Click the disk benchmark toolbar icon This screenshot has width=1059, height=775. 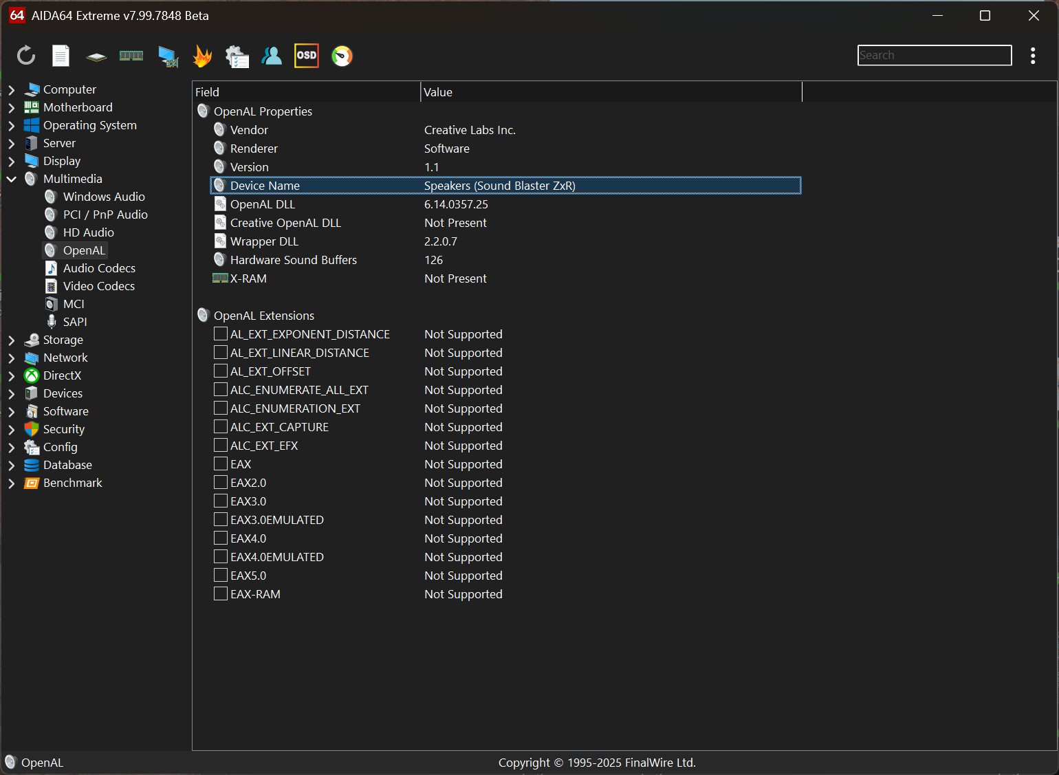[x=96, y=56]
